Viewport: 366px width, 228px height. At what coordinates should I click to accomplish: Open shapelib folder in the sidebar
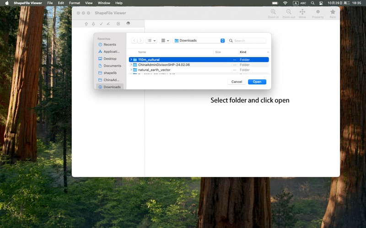pos(110,73)
